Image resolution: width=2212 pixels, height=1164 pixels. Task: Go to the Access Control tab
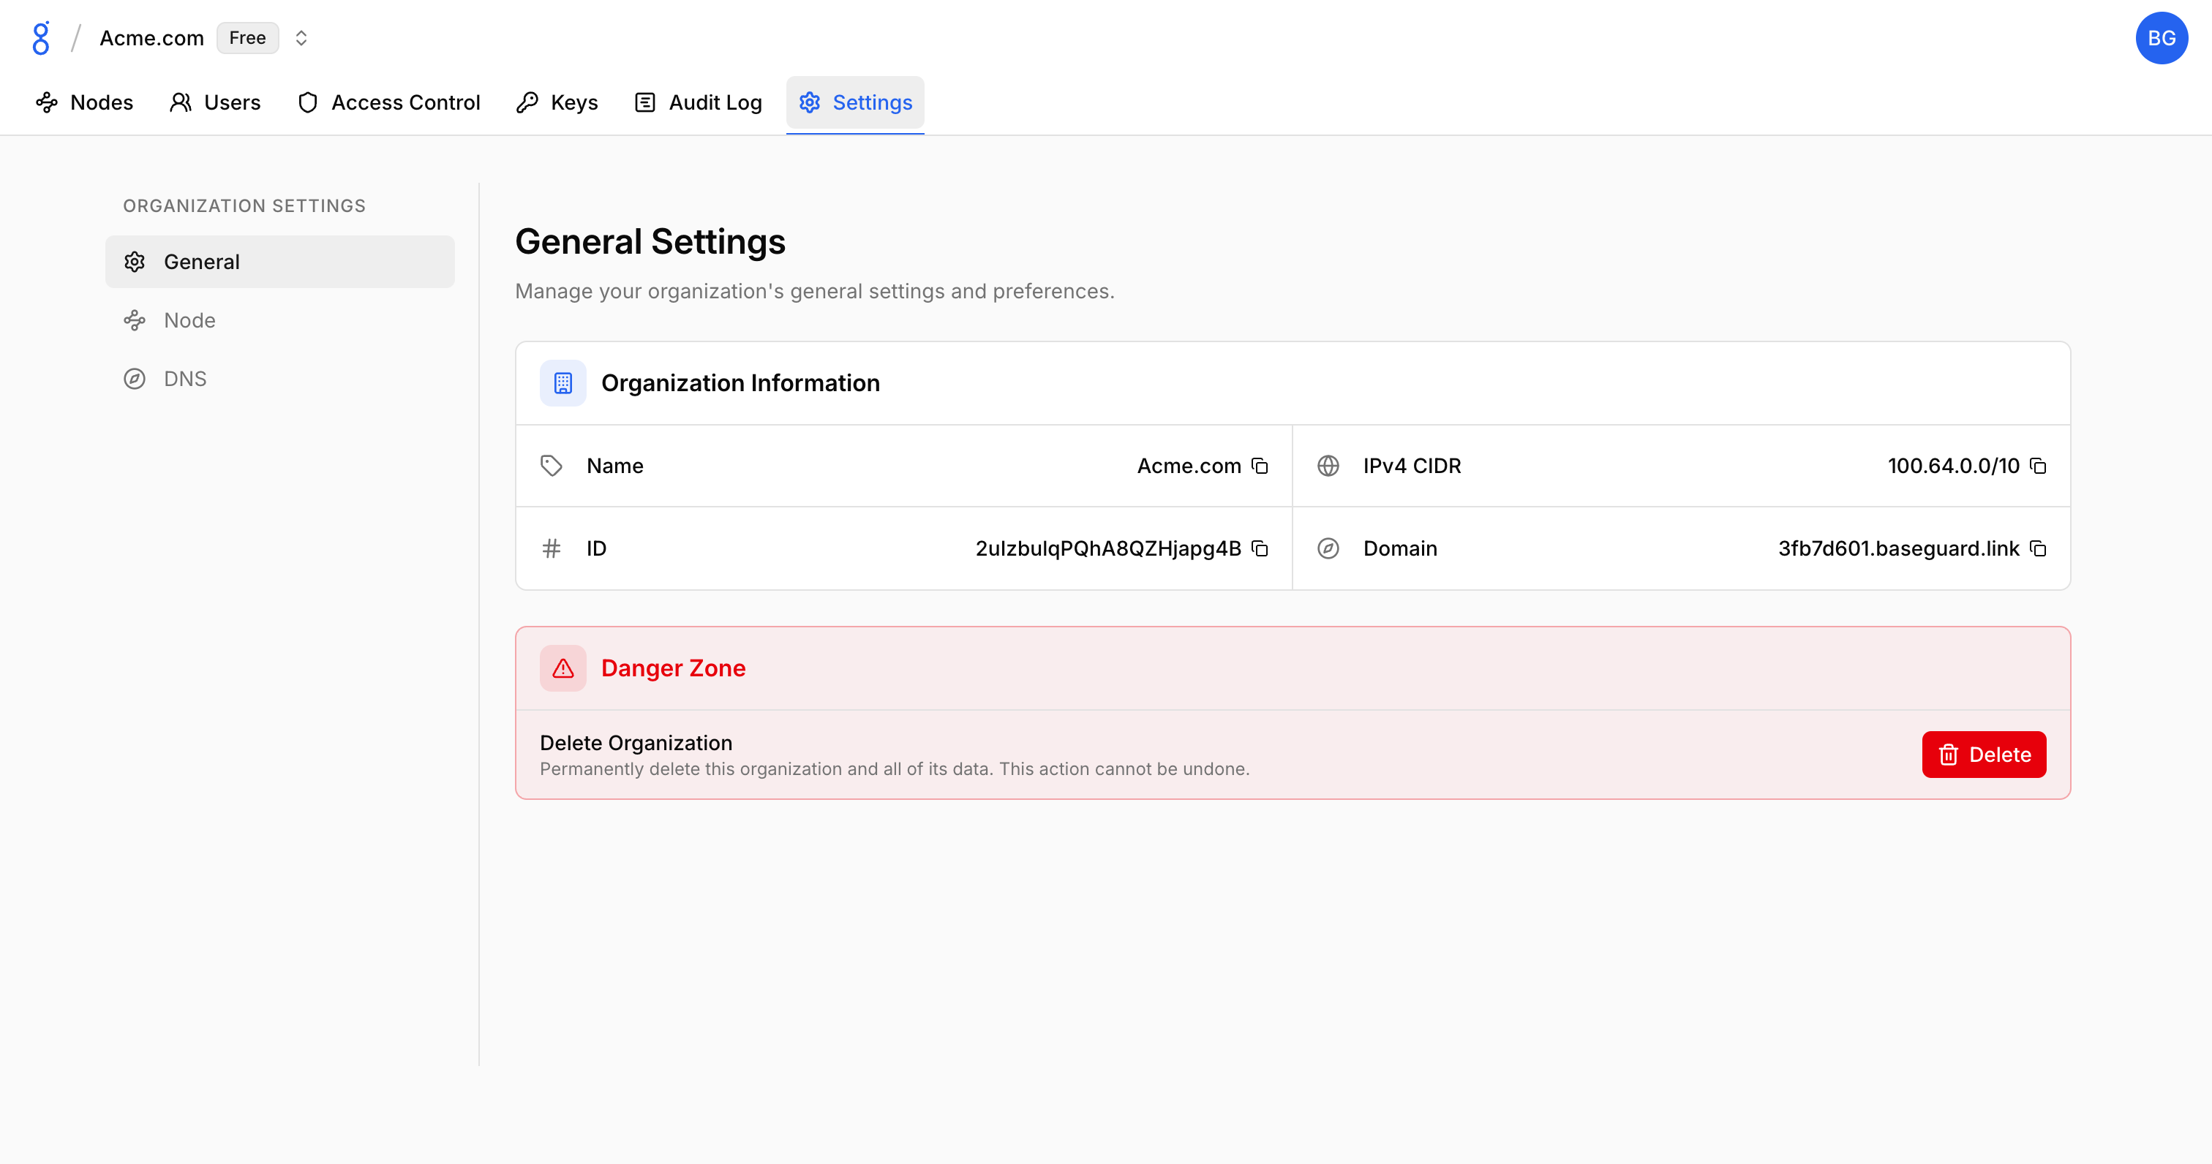(388, 103)
